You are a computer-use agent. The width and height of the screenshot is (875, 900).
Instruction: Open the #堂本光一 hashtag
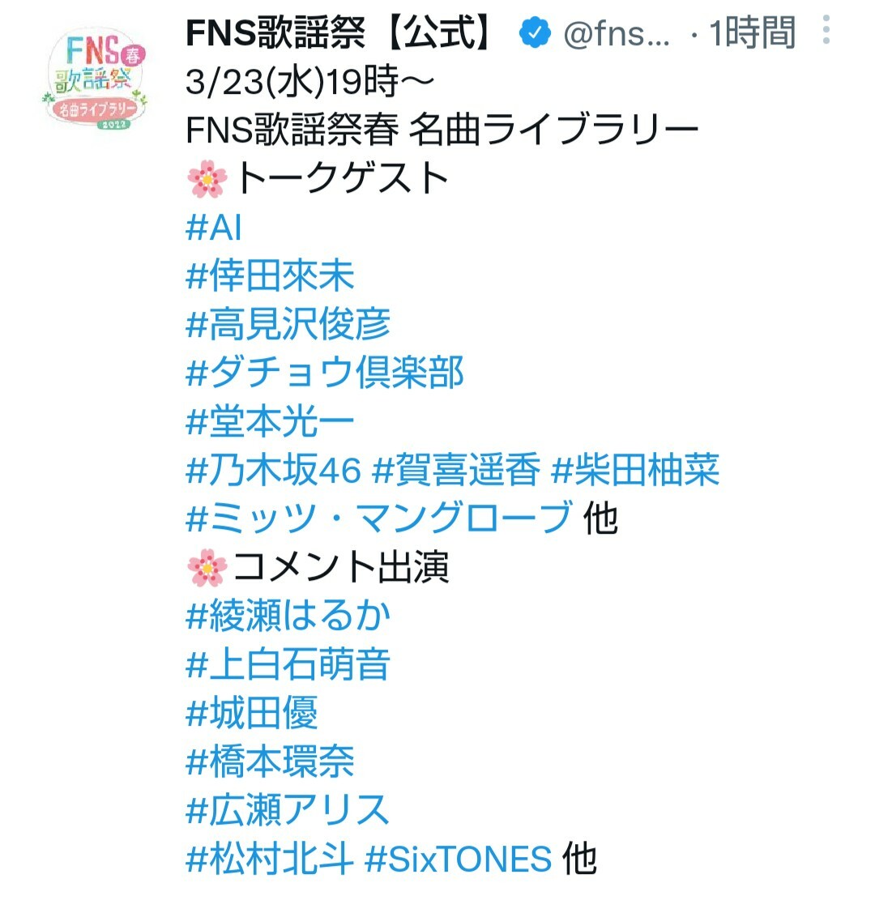[270, 421]
